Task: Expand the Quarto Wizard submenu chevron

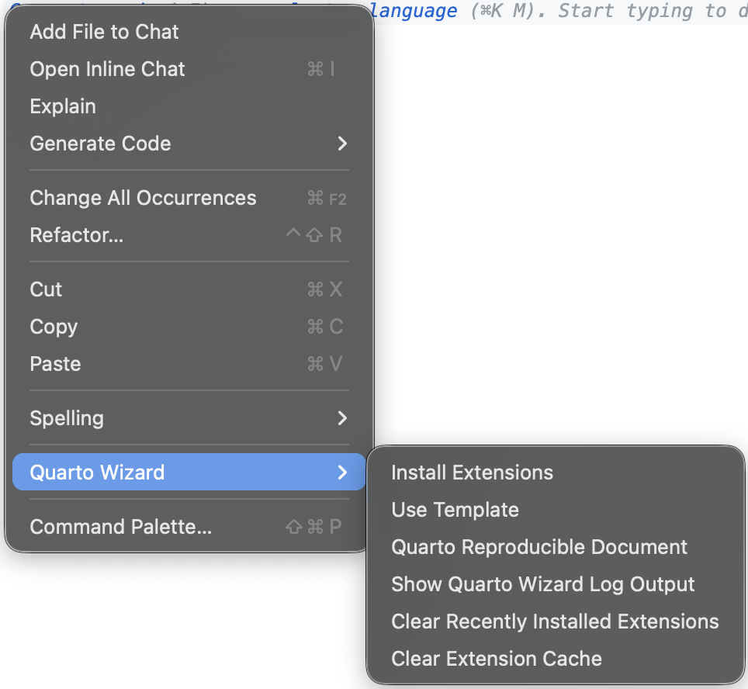Action: (342, 472)
